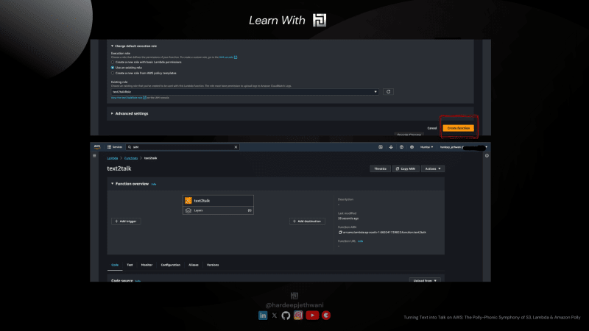Switch to the Code tab
This screenshot has height=331, width=589.
115,265
